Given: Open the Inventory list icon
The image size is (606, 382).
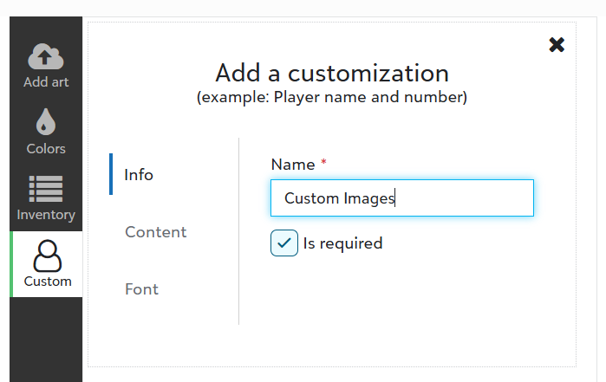Looking at the screenshot, I should [46, 189].
